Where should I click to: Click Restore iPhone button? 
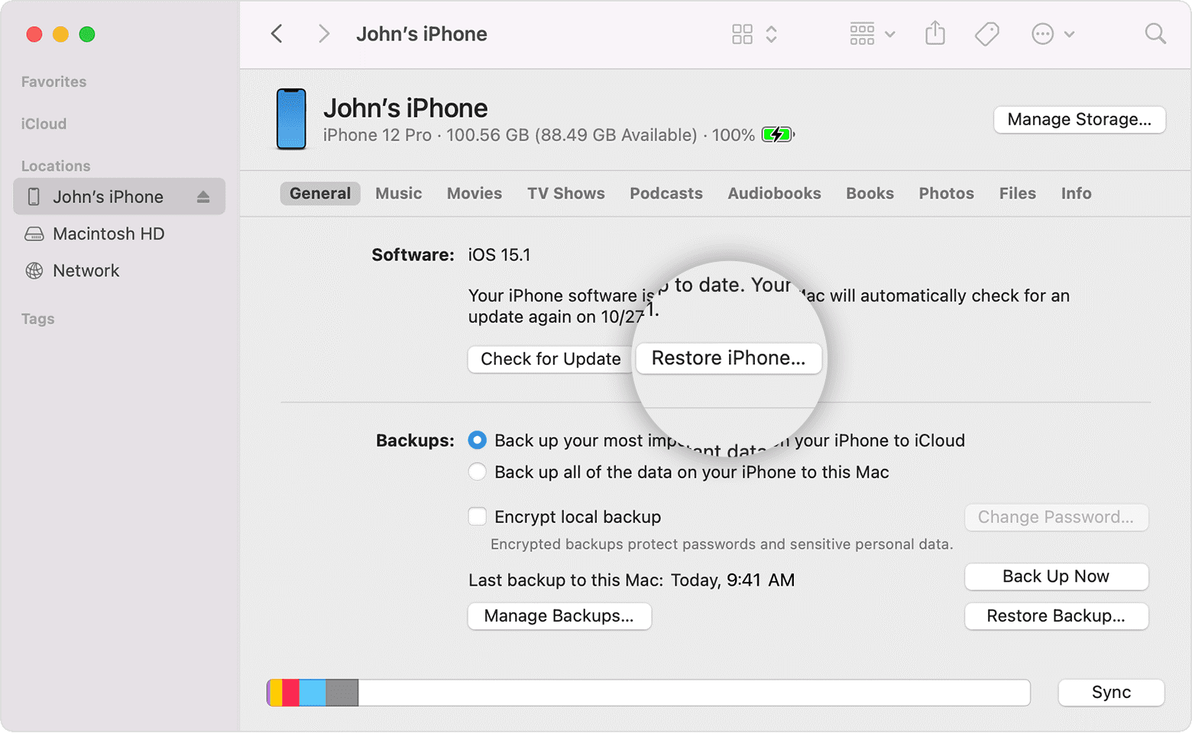coord(728,358)
